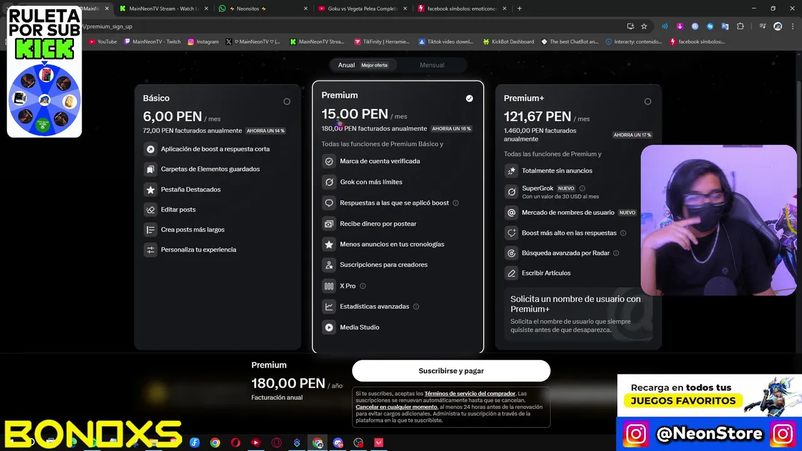Select '180,00 PEN' yearly total text
The width and height of the screenshot is (802, 451).
tap(288, 383)
